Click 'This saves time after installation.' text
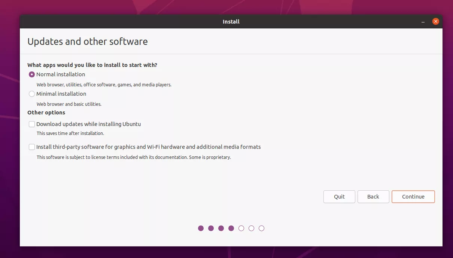 pos(70,133)
